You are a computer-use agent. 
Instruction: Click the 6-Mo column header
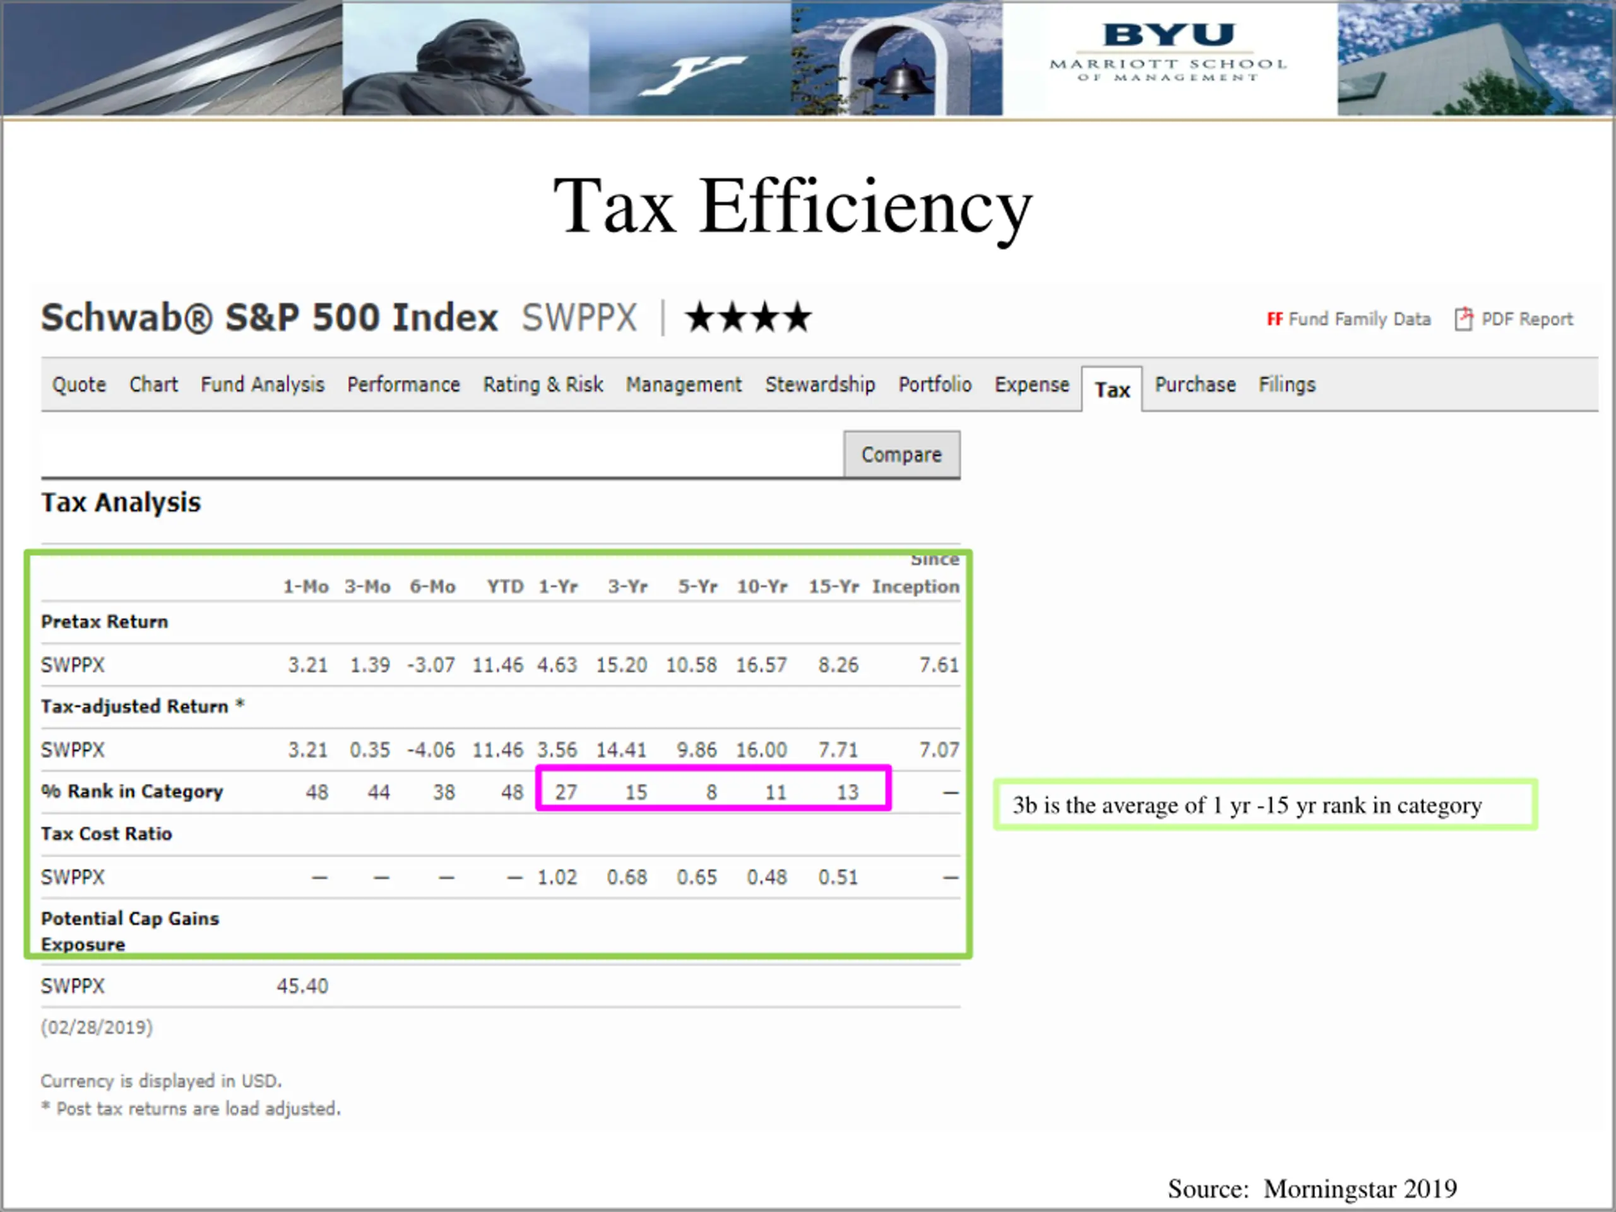pos(432,586)
